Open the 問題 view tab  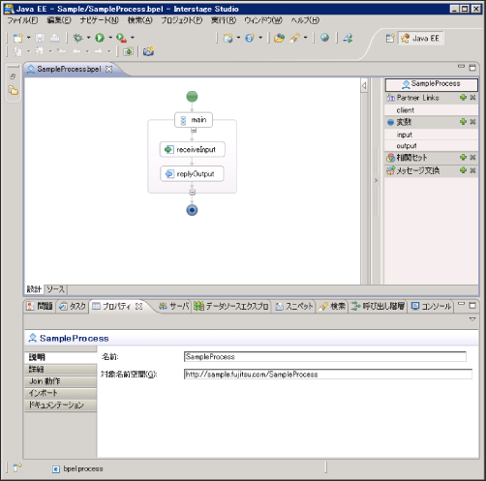pyautogui.click(x=40, y=306)
